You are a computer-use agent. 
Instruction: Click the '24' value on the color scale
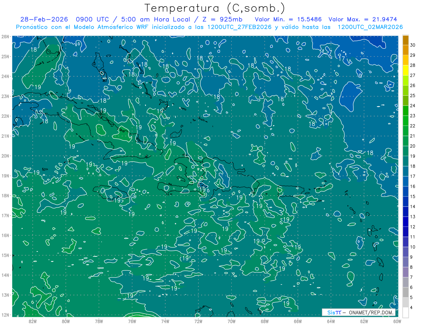click(x=413, y=106)
